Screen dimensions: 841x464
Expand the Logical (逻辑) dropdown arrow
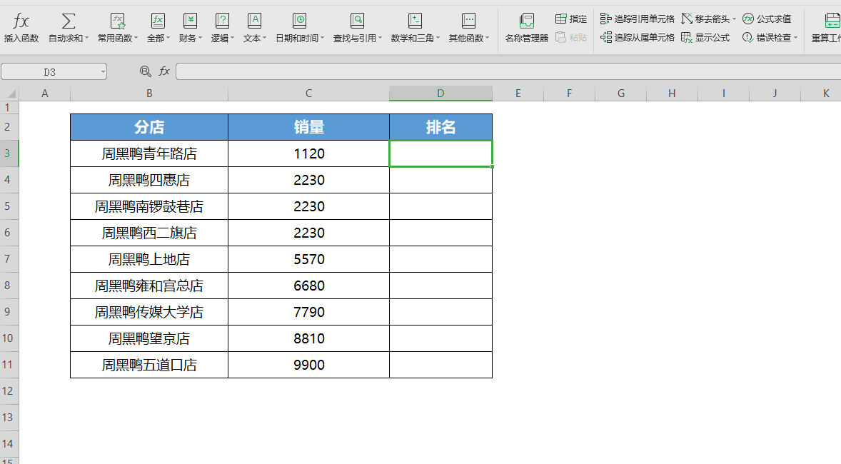tap(232, 38)
